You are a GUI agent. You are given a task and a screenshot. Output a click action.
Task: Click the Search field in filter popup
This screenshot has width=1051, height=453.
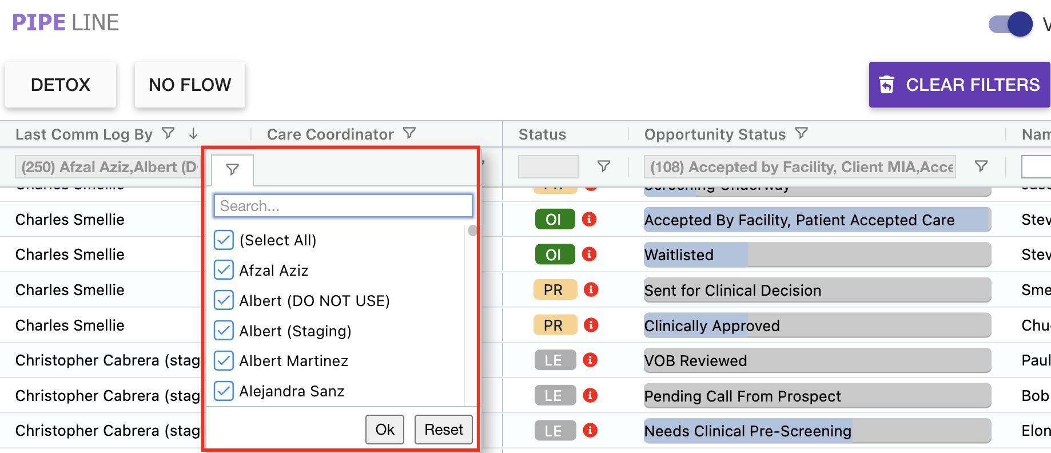[343, 206]
